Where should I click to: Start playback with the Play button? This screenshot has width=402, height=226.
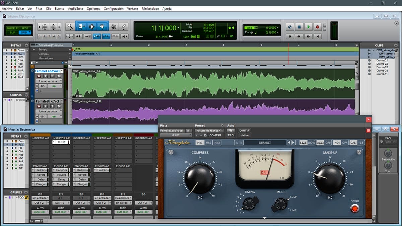point(308,27)
